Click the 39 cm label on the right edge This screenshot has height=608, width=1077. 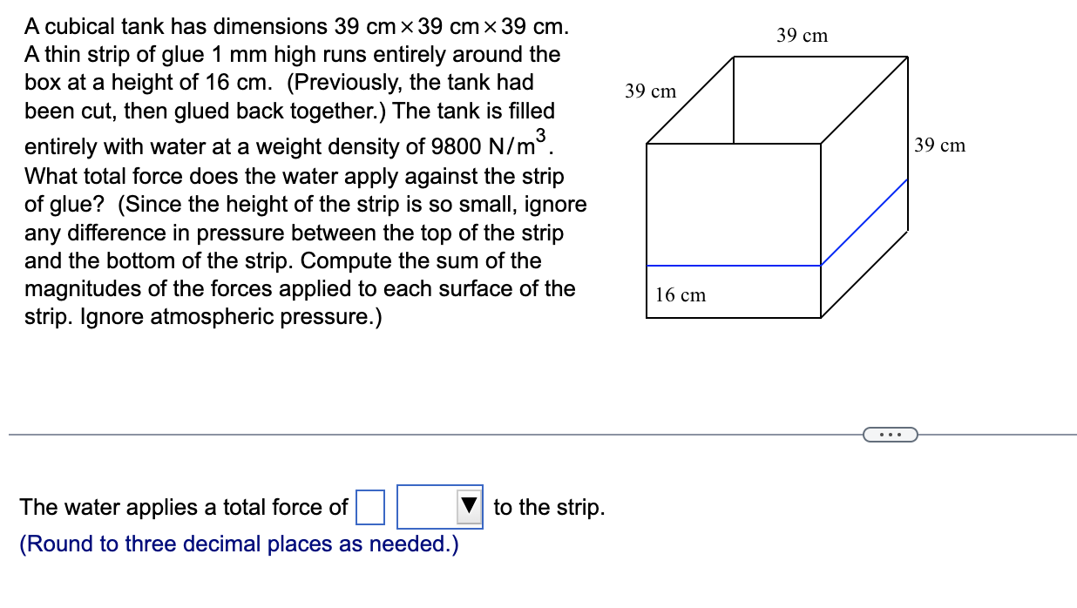(939, 145)
